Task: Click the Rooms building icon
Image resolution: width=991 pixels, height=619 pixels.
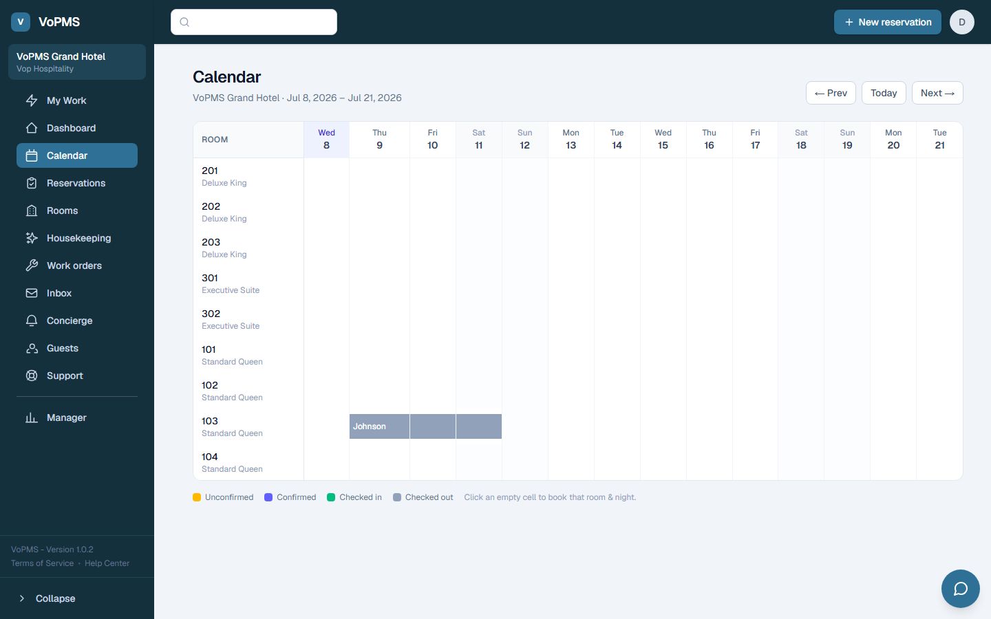Action: 32,210
